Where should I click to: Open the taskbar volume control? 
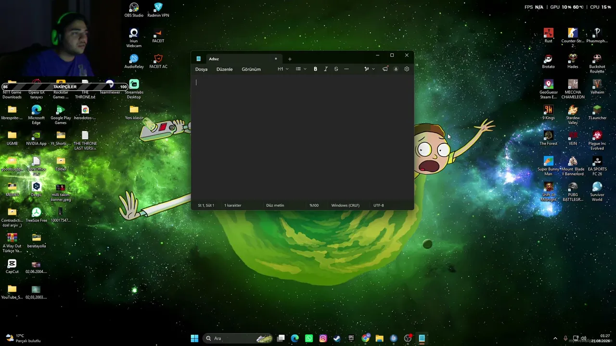pyautogui.click(x=583, y=338)
